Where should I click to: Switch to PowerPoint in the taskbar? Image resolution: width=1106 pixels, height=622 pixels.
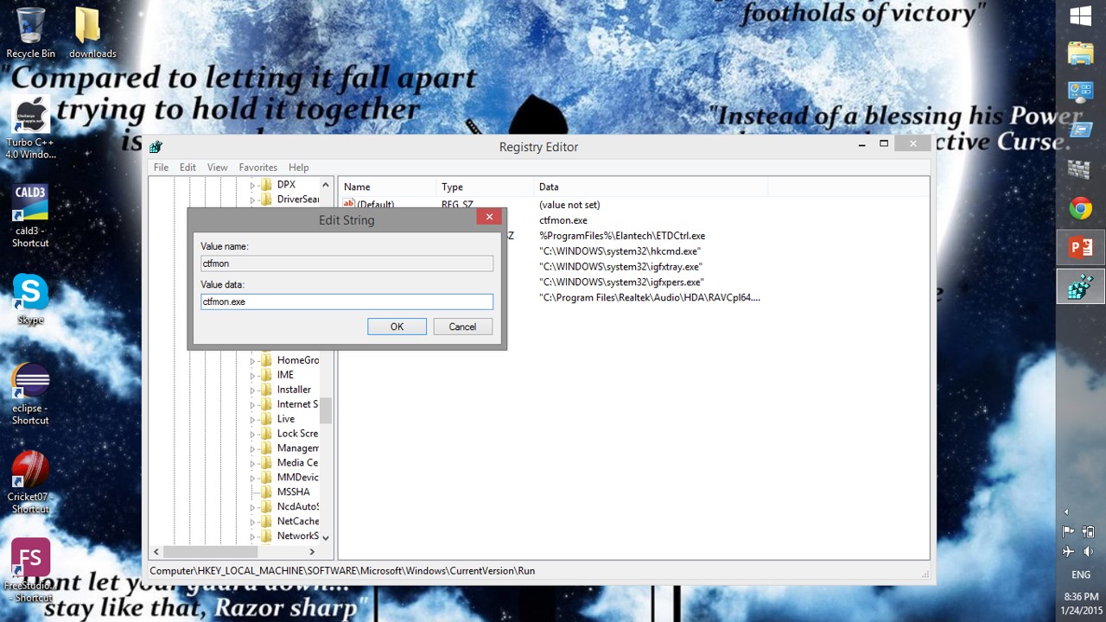pos(1080,248)
